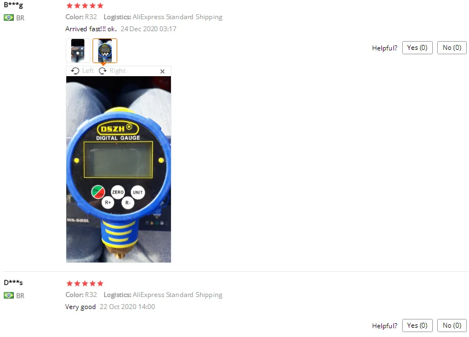The image size is (469, 337).
Task: Click the rotate Right arrow icon
Action: point(102,71)
